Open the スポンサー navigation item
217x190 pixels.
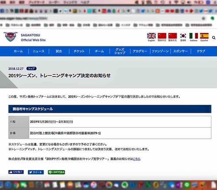(181, 51)
